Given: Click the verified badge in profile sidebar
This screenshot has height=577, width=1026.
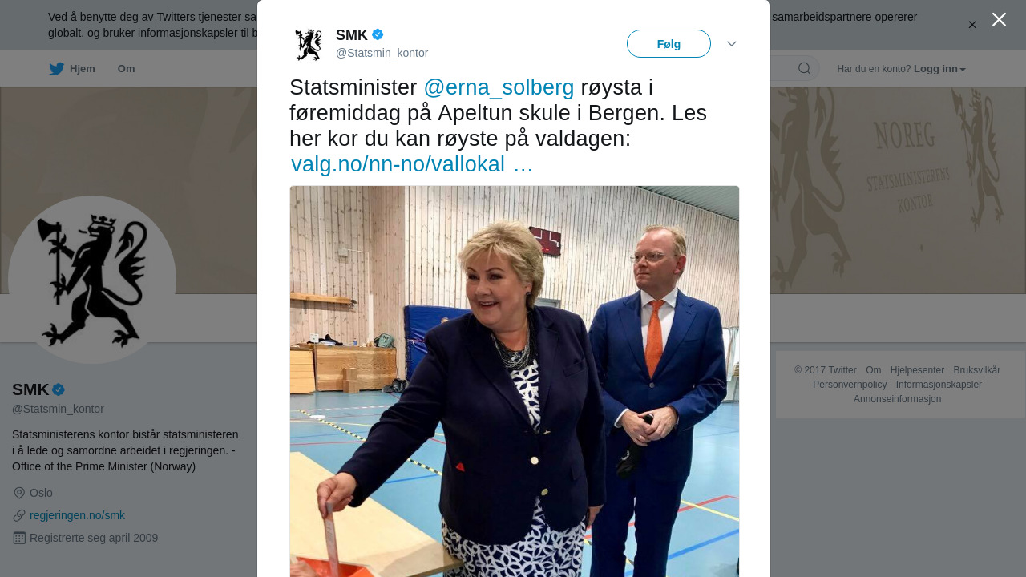Looking at the screenshot, I should [x=59, y=389].
